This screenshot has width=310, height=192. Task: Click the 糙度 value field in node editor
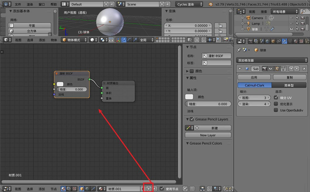71,89
